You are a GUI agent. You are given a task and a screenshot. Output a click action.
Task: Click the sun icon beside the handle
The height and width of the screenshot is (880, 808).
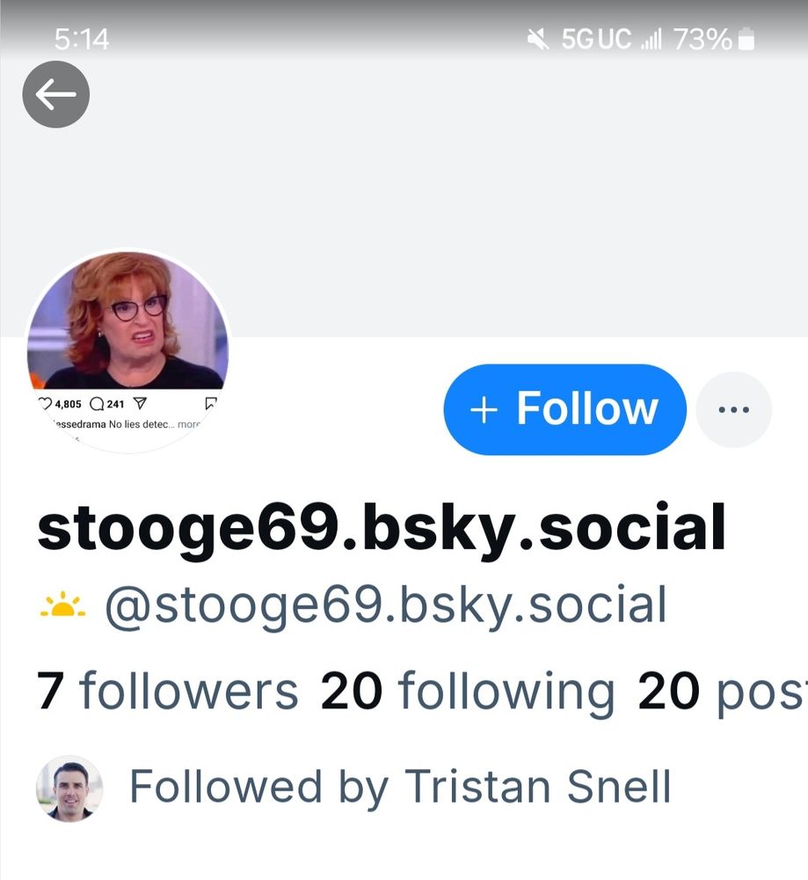click(62, 605)
